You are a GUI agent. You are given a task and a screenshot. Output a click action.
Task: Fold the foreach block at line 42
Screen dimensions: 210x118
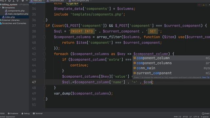click(x=44, y=54)
